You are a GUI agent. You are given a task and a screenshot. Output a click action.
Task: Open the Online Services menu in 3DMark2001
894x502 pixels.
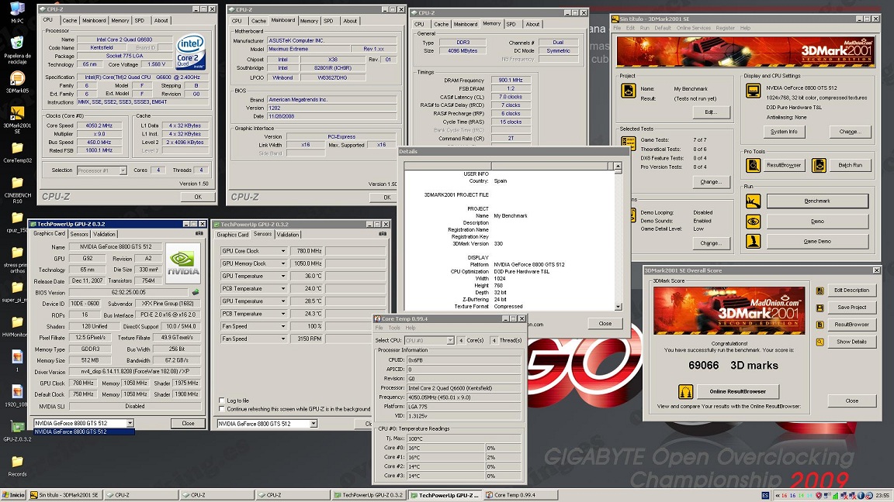click(693, 28)
